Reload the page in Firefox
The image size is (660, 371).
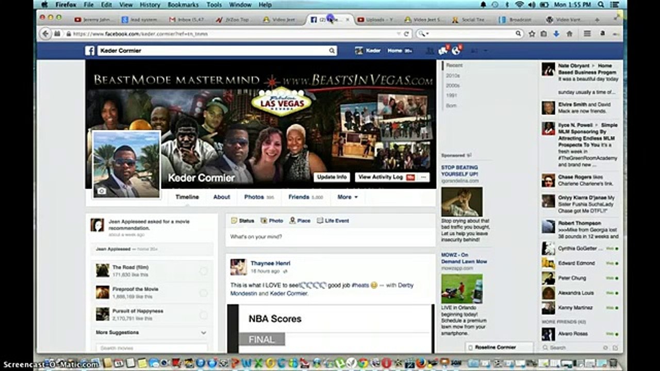[406, 33]
